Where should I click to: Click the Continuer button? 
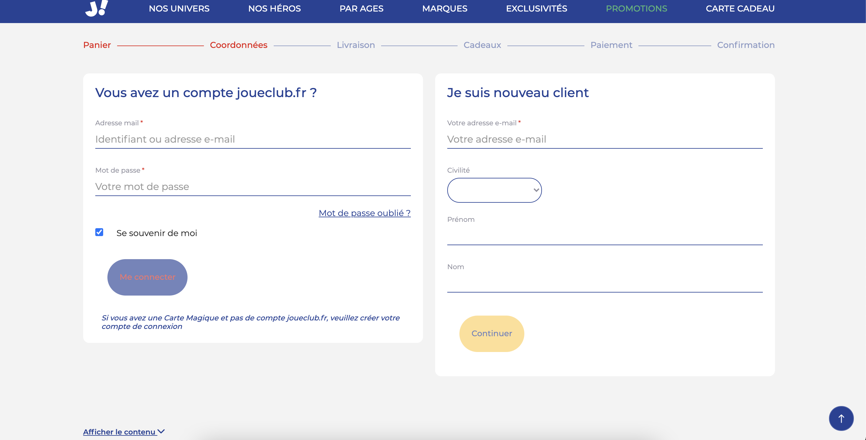(x=492, y=334)
